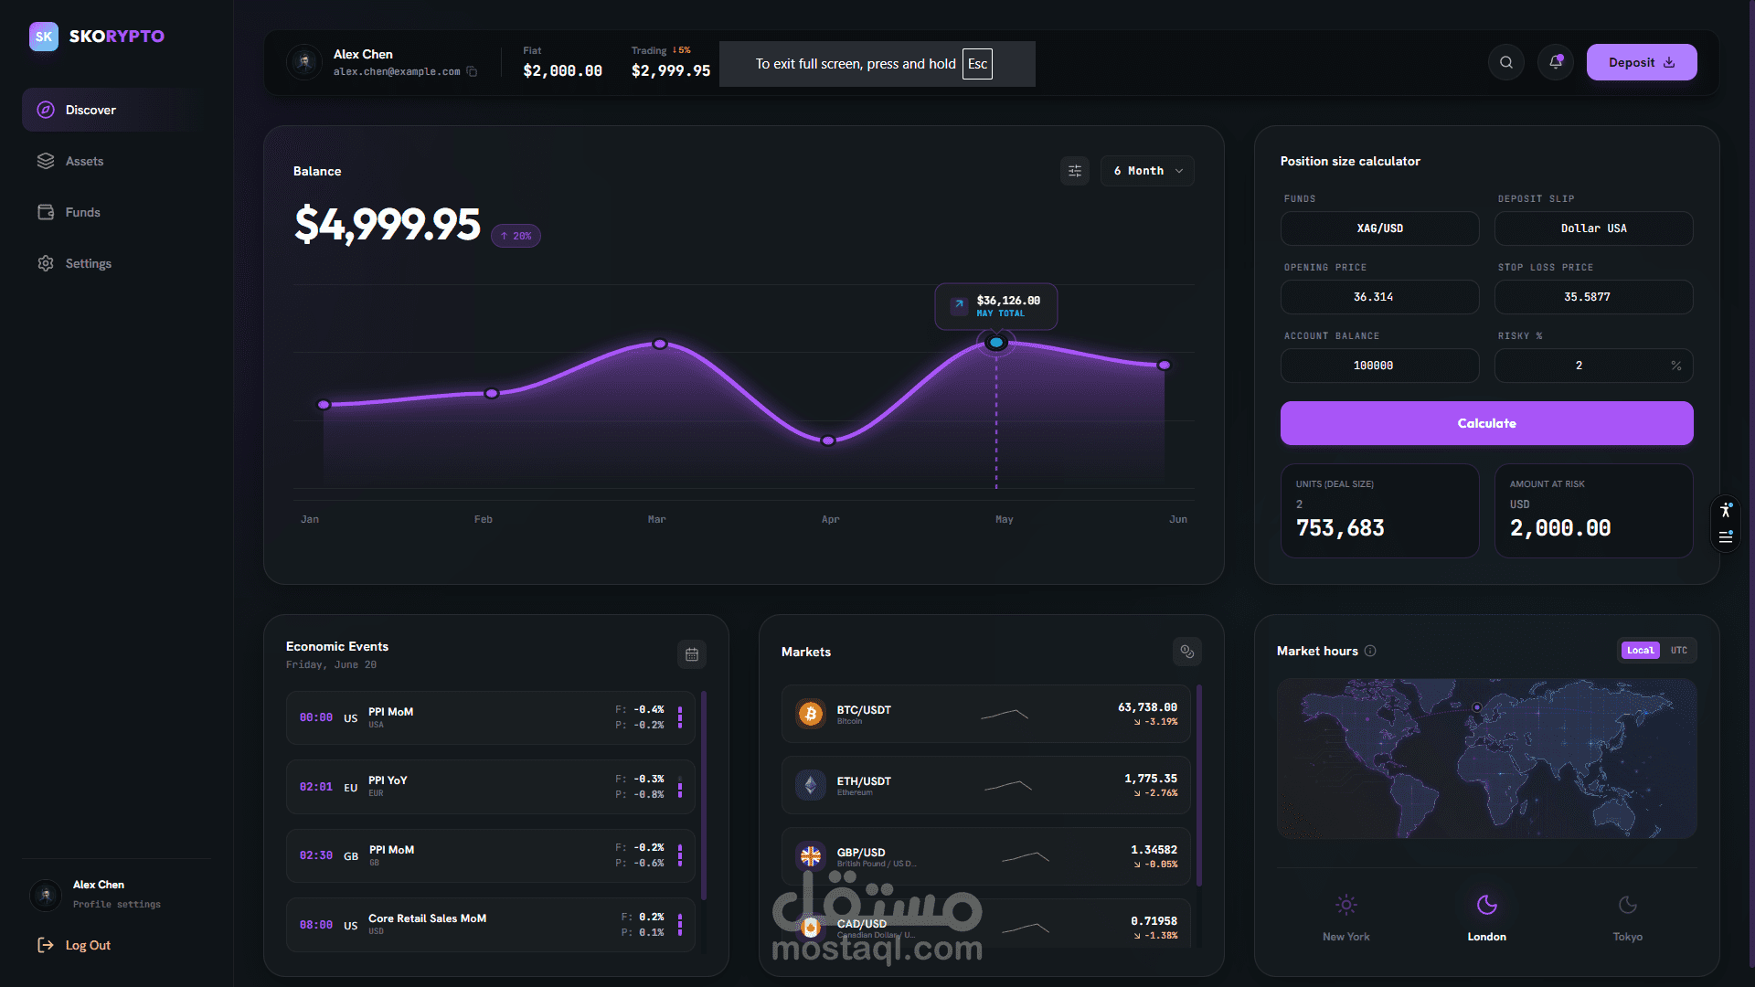
Task: Open the ETH/USDT market row
Action: [x=986, y=785]
